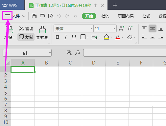
Task: Click the Name Box showing A1
Action: [x=27, y=53]
